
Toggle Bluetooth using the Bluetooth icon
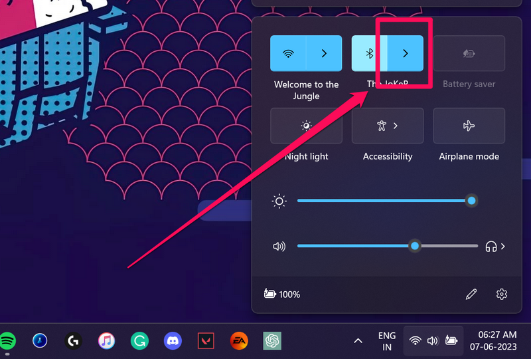tap(370, 53)
